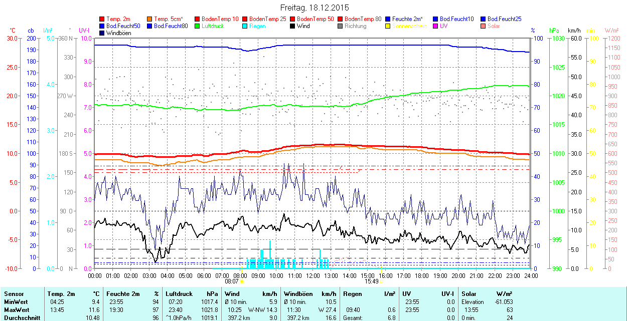Click the hPa axis unit header
Viewport: 627px width, 321px height.
[x=554, y=31]
